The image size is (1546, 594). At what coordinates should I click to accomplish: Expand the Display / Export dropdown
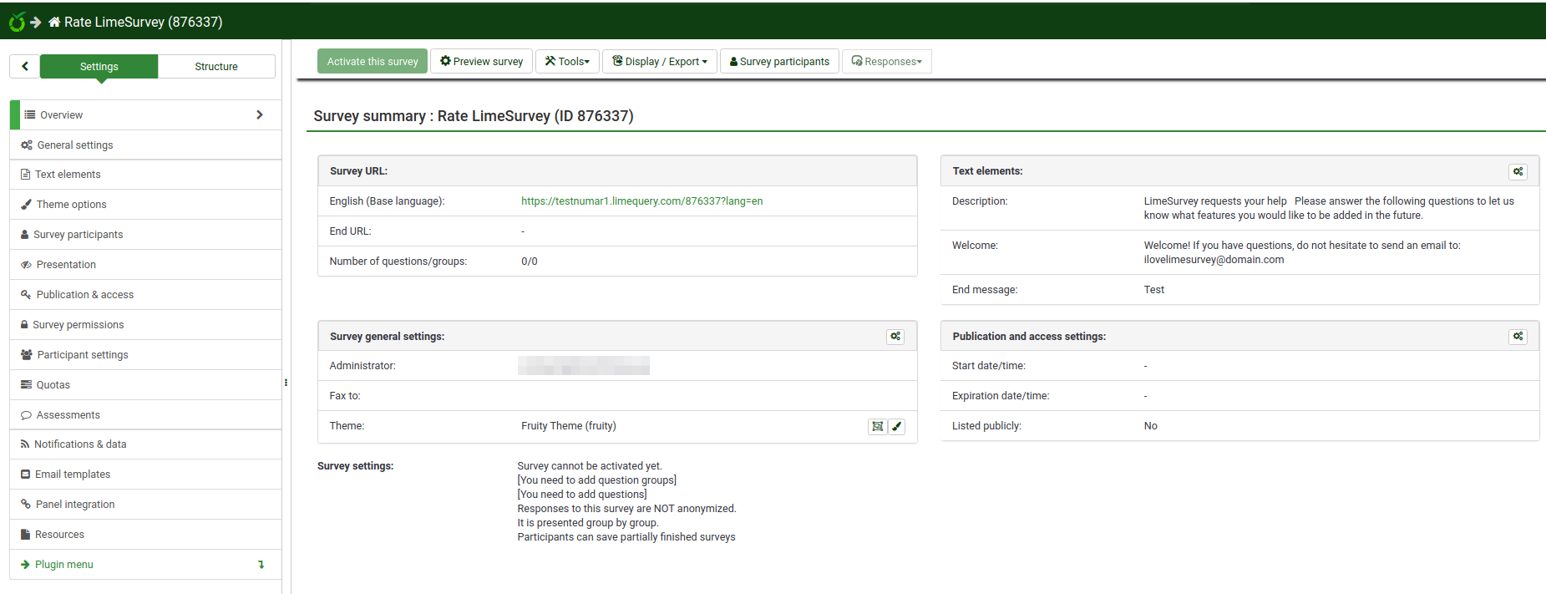(x=659, y=61)
